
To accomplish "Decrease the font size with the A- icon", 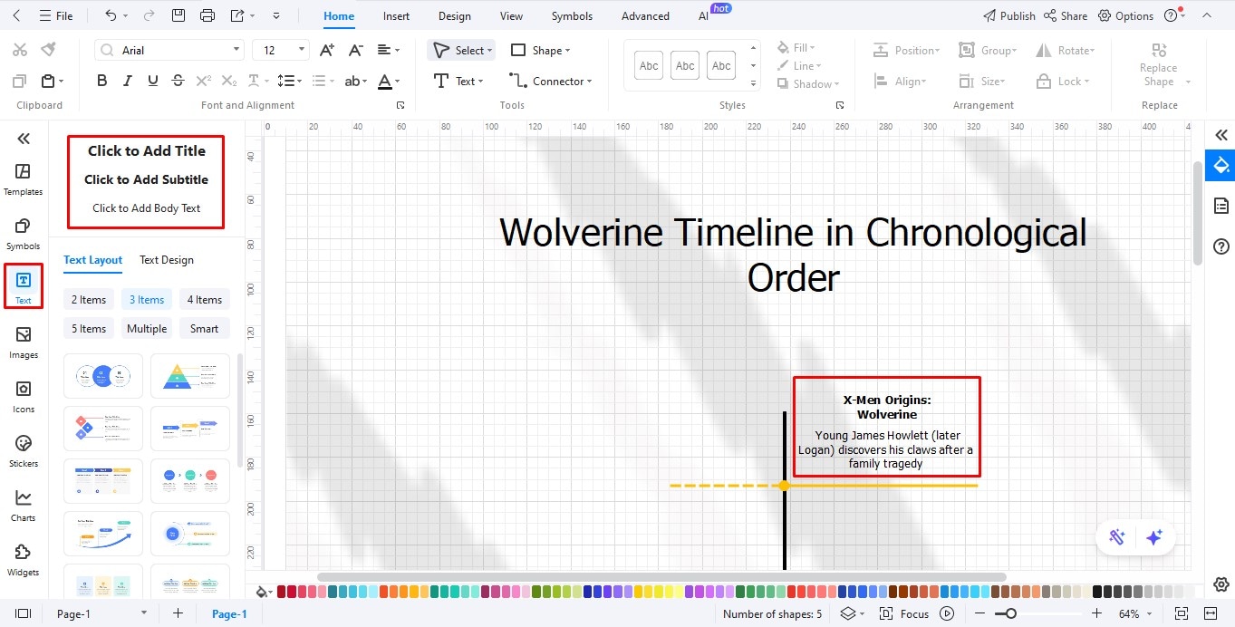I will click(x=356, y=50).
